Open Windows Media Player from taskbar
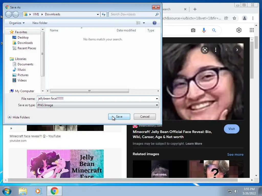 point(38,191)
